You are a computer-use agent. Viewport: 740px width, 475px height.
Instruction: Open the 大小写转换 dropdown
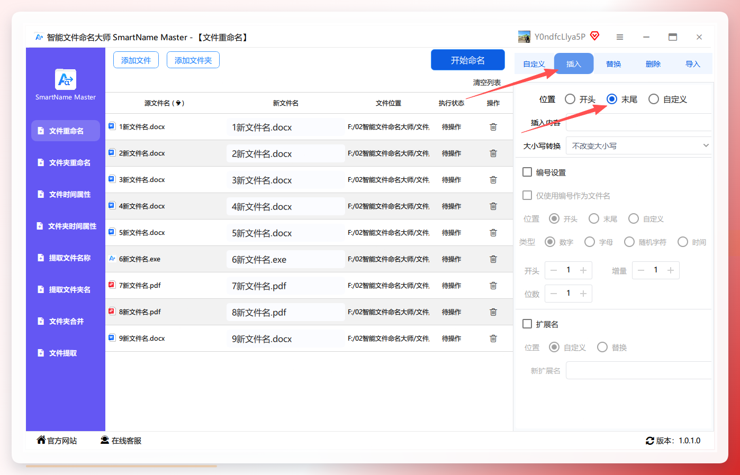point(638,145)
